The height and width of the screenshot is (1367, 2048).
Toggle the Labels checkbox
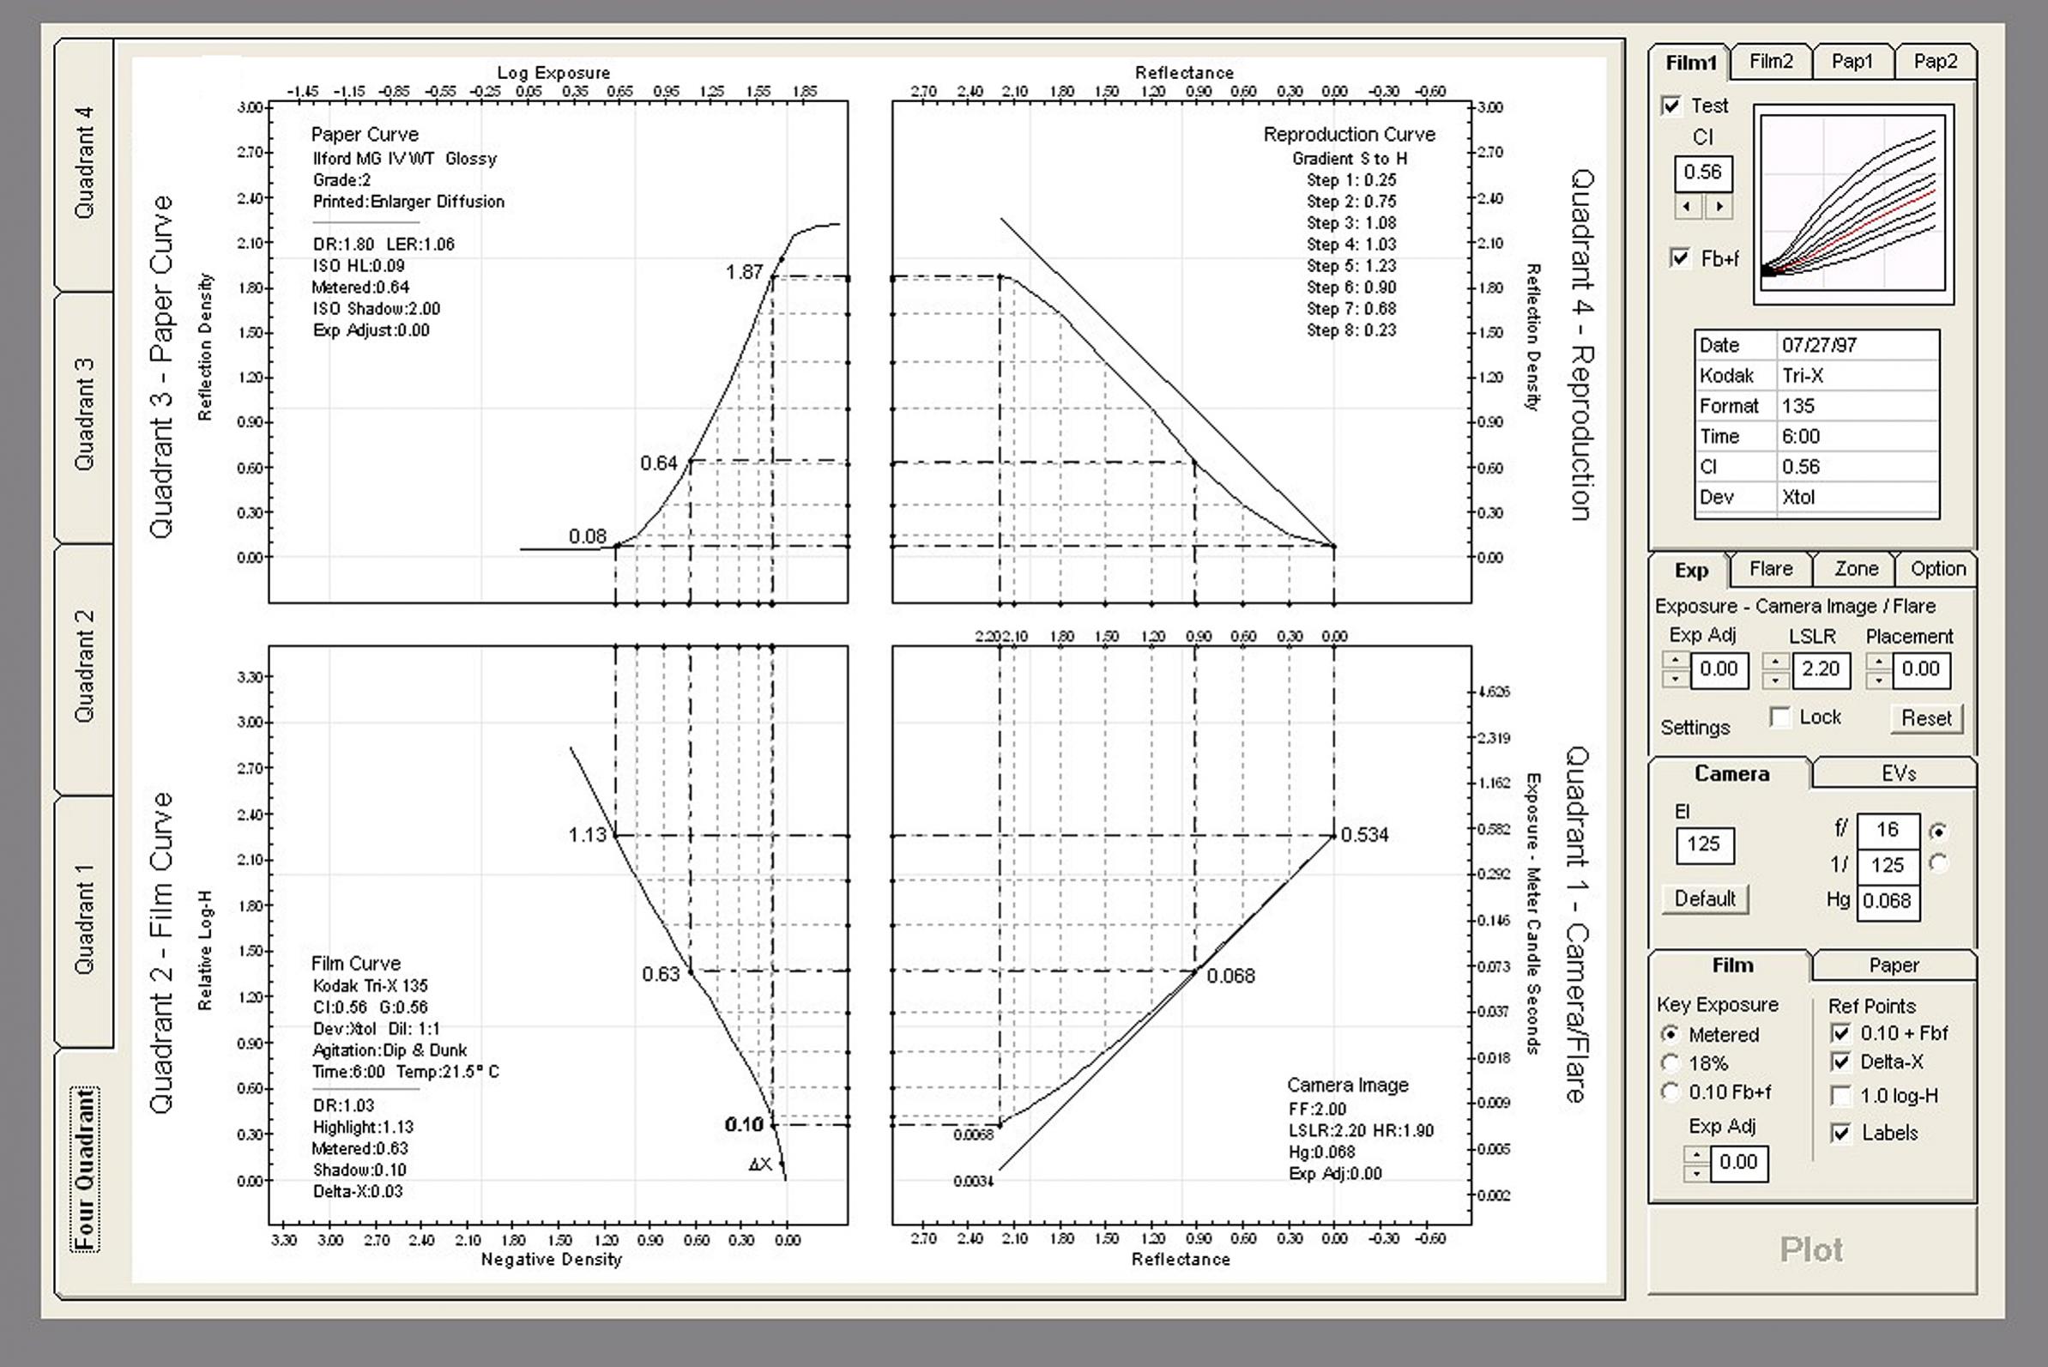click(x=1840, y=1134)
